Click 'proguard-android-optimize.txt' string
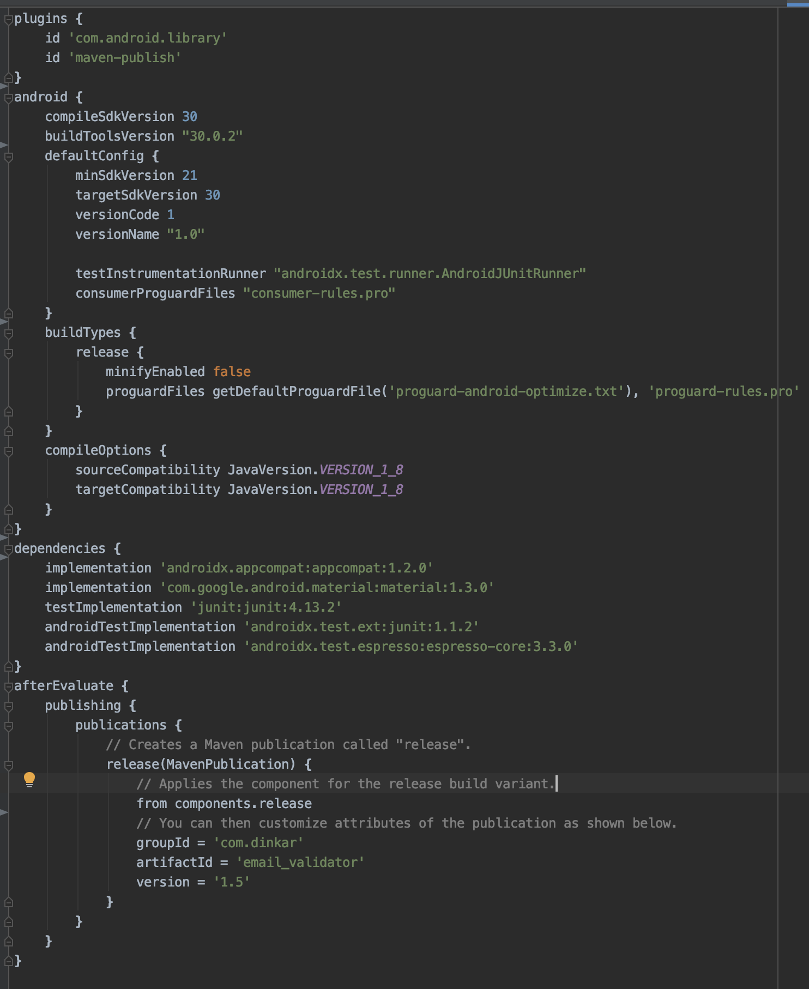This screenshot has width=809, height=989. 506,391
